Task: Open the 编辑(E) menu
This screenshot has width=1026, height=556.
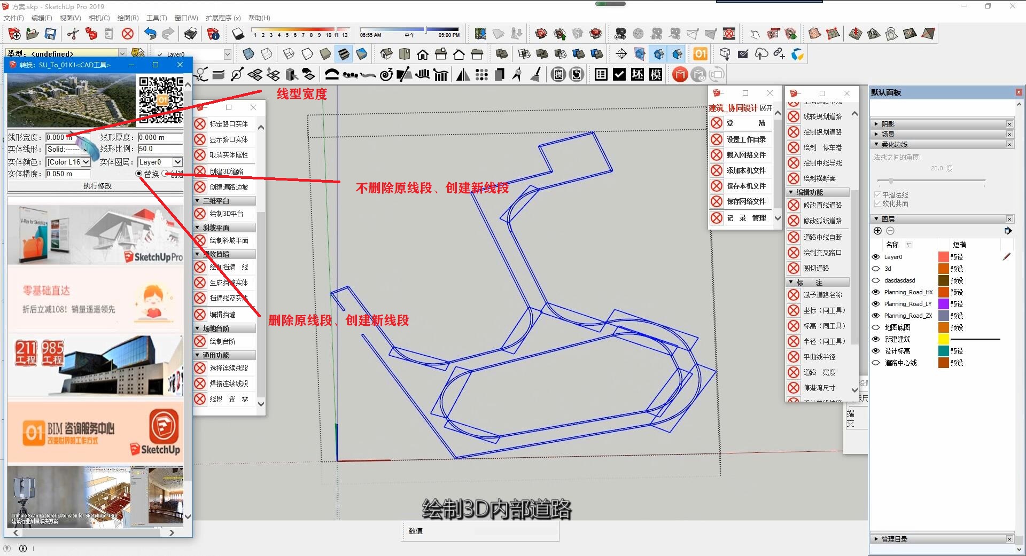Action: (x=42, y=18)
